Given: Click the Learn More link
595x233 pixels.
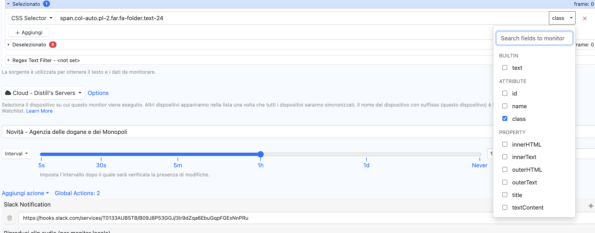Looking at the screenshot, I should (39, 111).
